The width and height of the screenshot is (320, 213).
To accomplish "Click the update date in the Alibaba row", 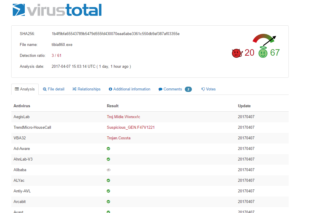I will click(246, 170).
